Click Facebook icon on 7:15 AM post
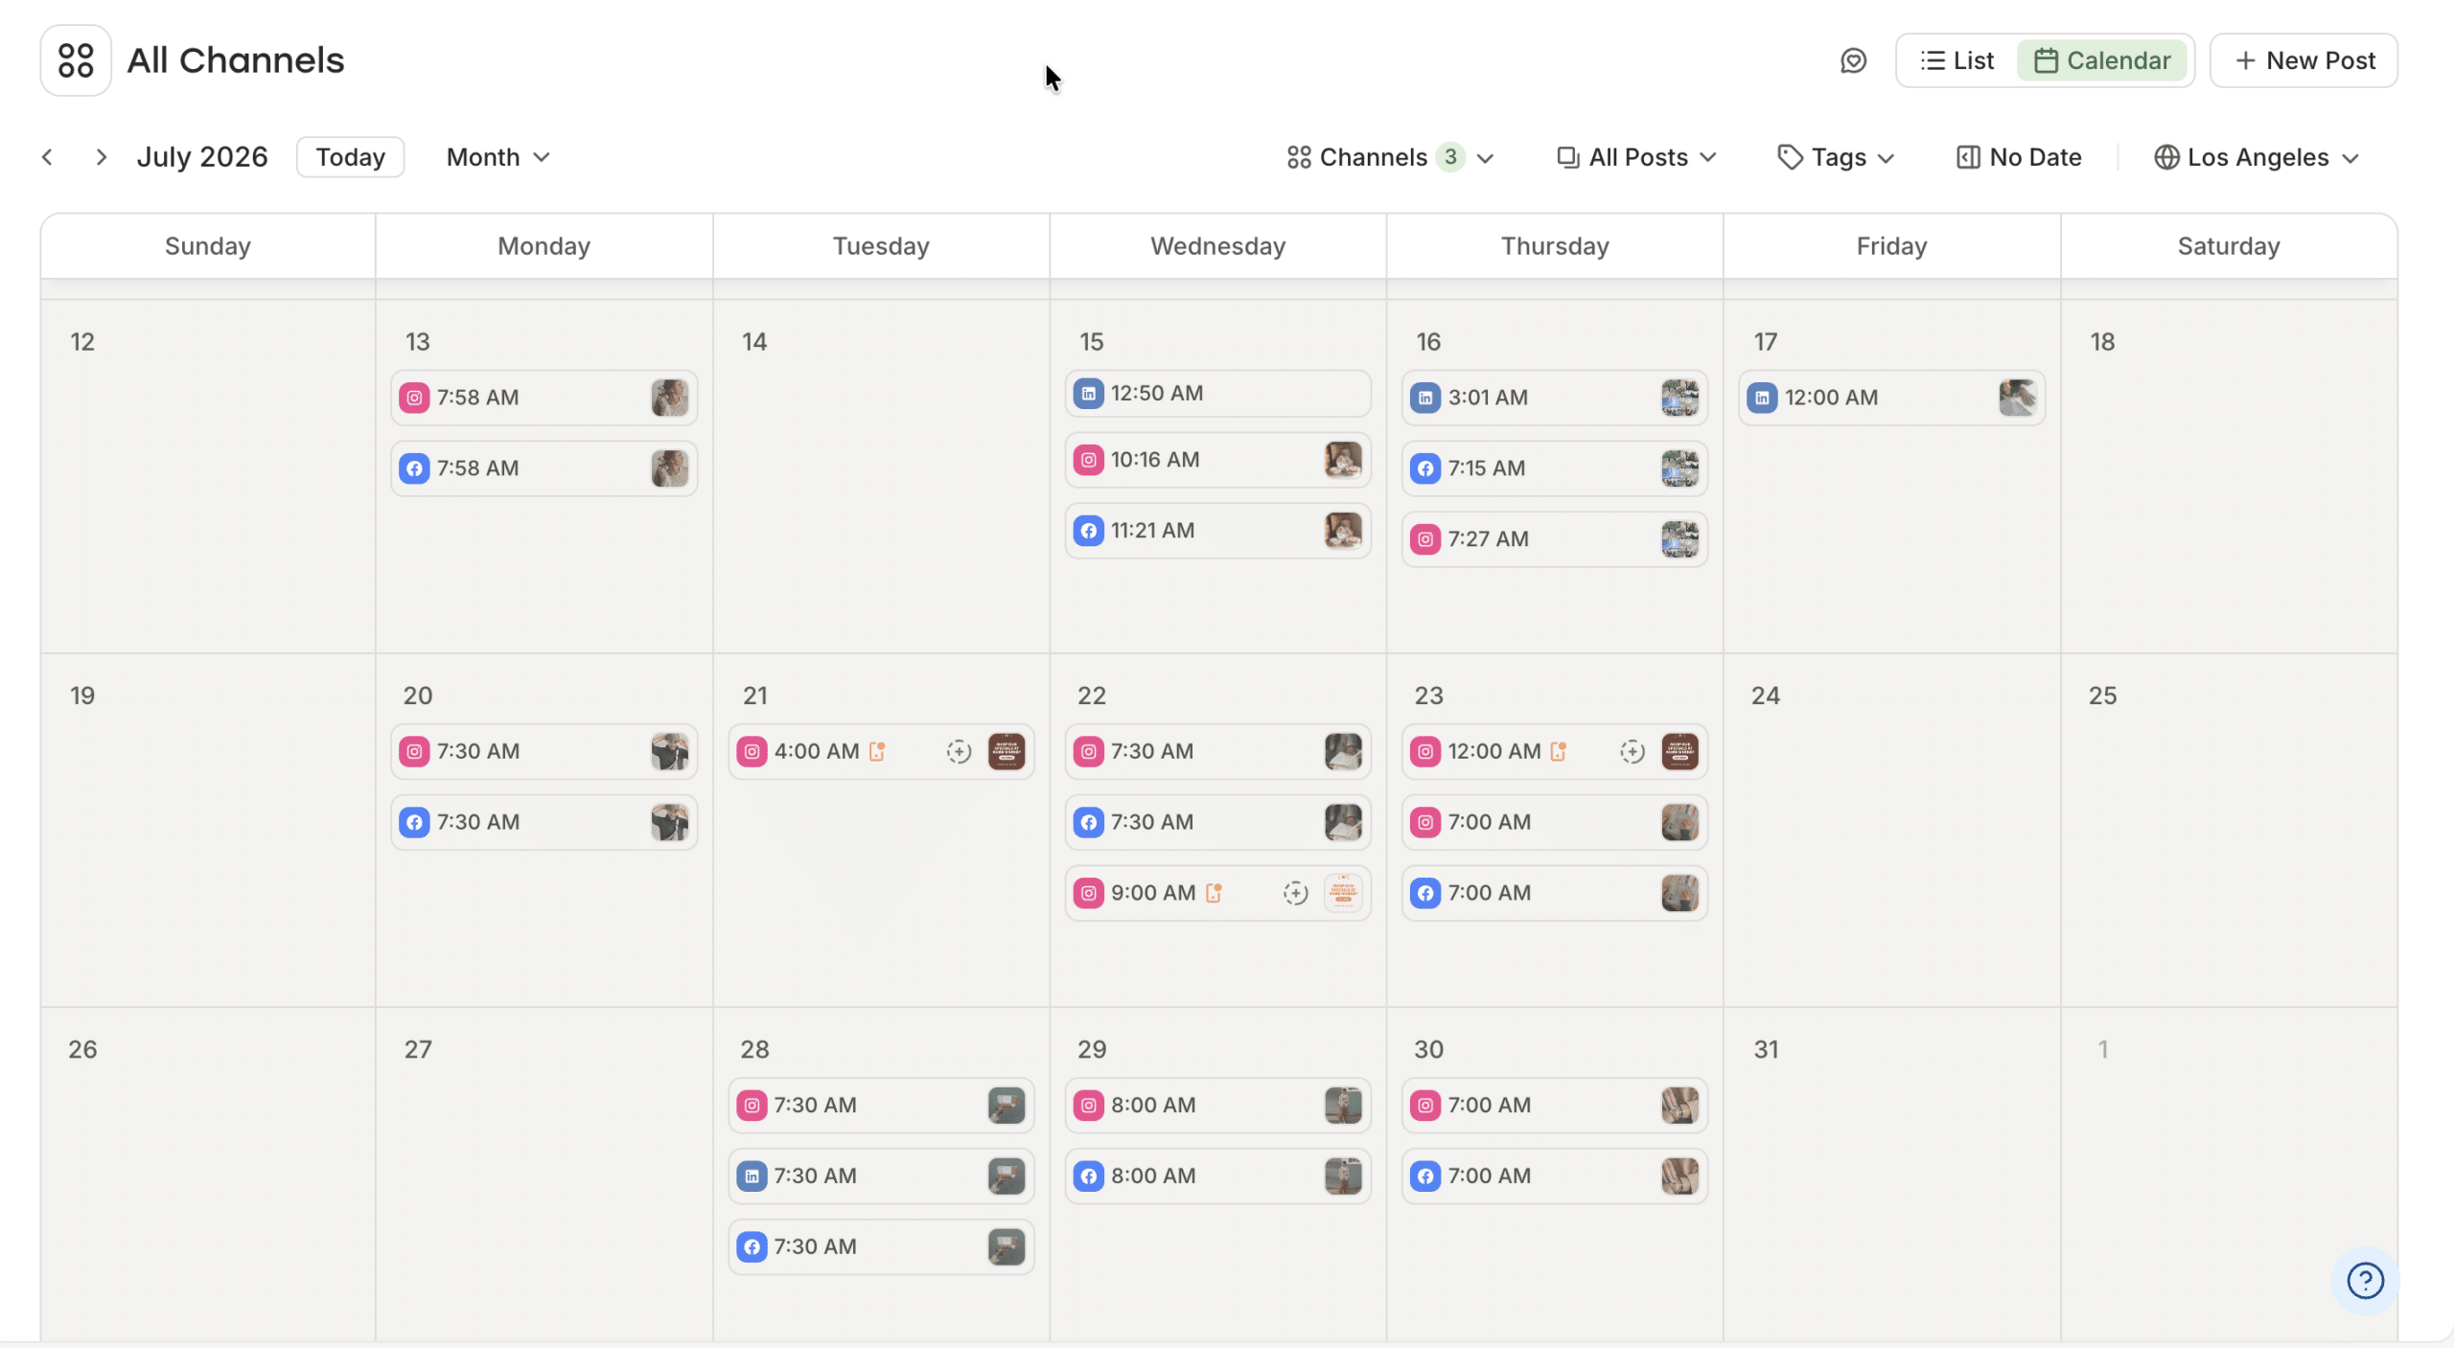 click(x=1425, y=468)
